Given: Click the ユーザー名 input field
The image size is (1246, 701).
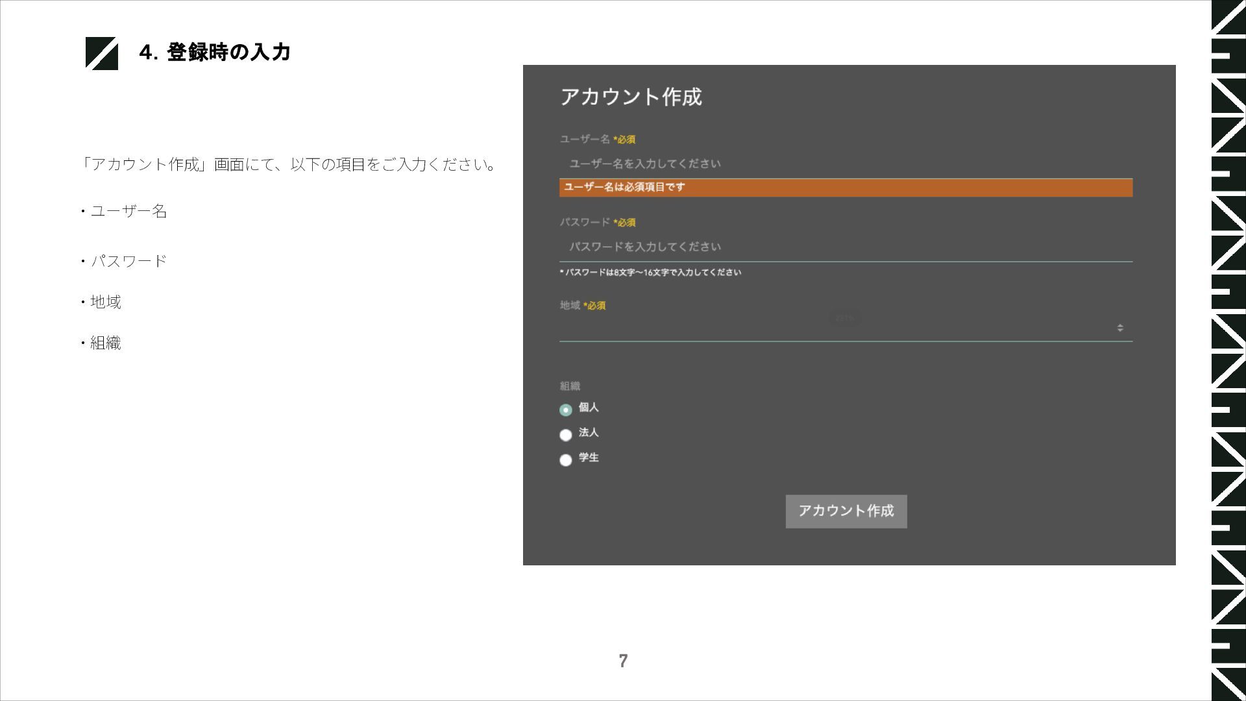Looking at the screenshot, I should click(x=844, y=164).
